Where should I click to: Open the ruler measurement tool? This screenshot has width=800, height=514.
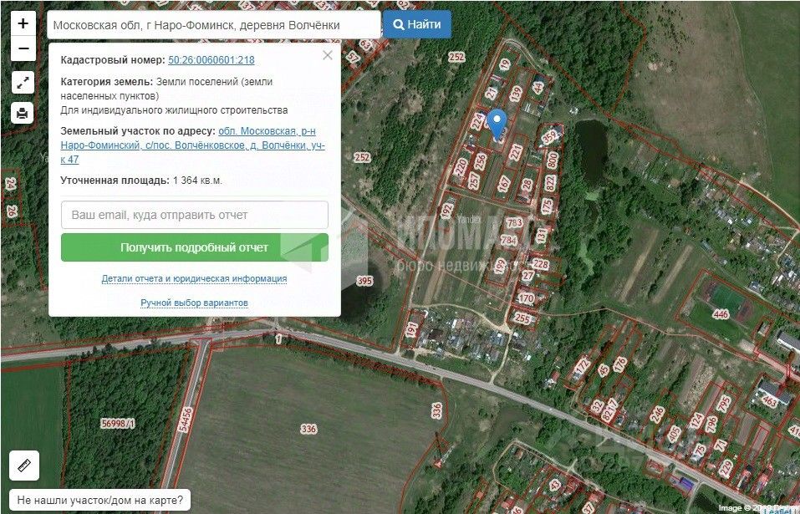point(24,465)
